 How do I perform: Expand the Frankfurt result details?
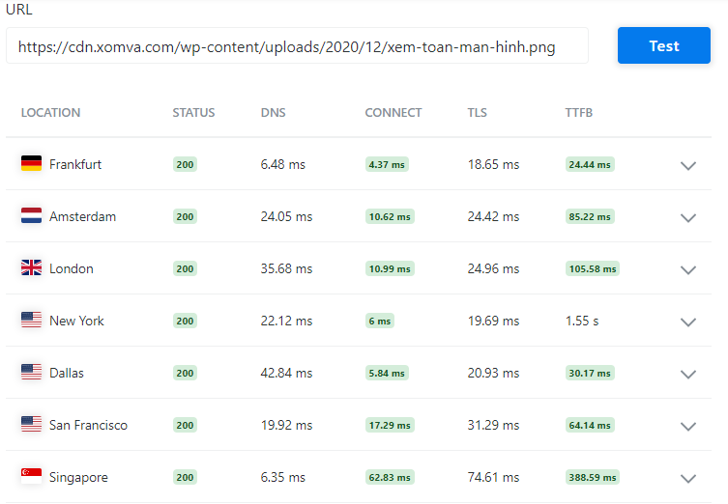688,165
